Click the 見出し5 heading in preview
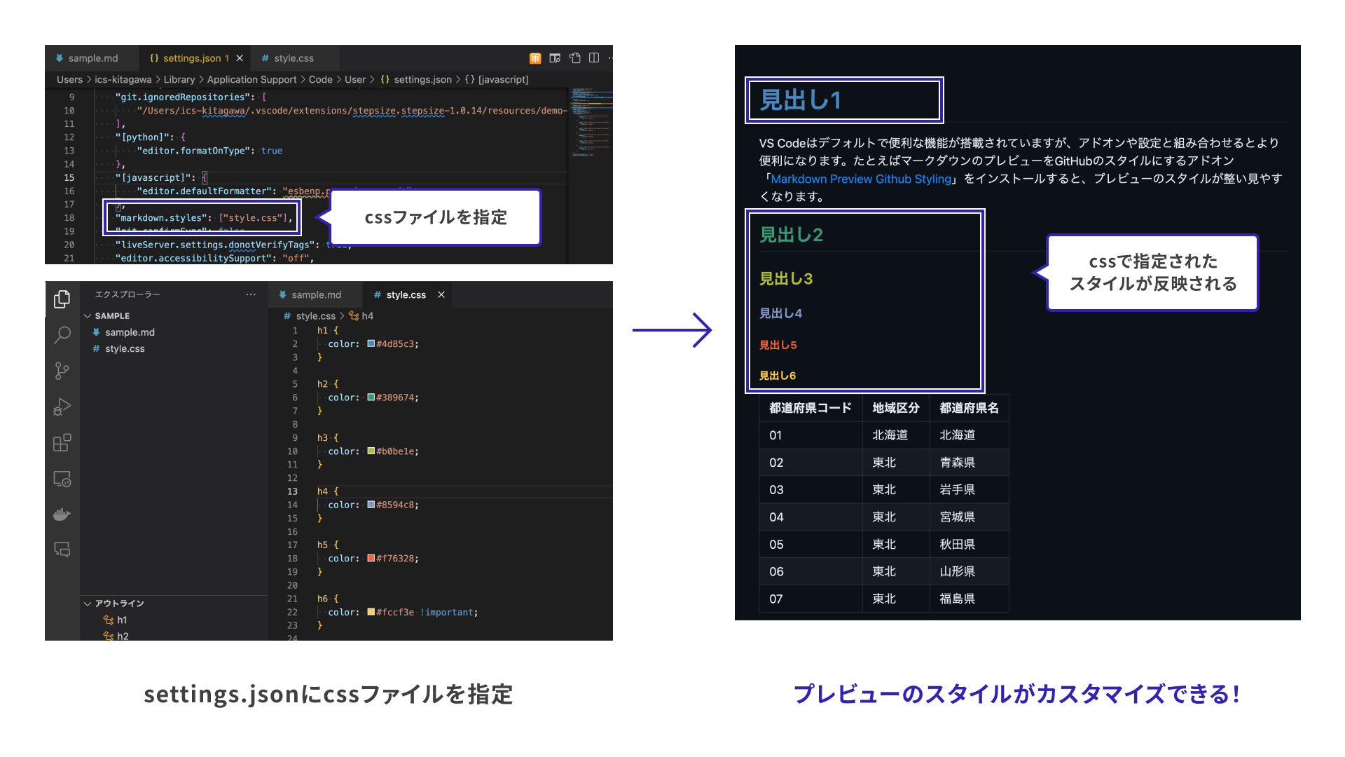1345x757 pixels. pos(778,345)
